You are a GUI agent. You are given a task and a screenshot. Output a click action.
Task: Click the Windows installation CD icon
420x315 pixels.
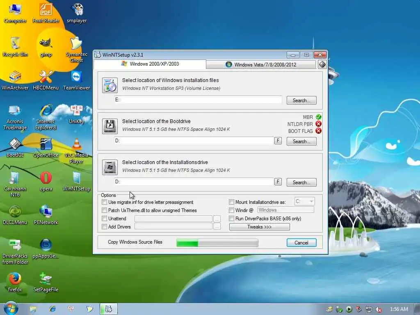pyautogui.click(x=110, y=85)
